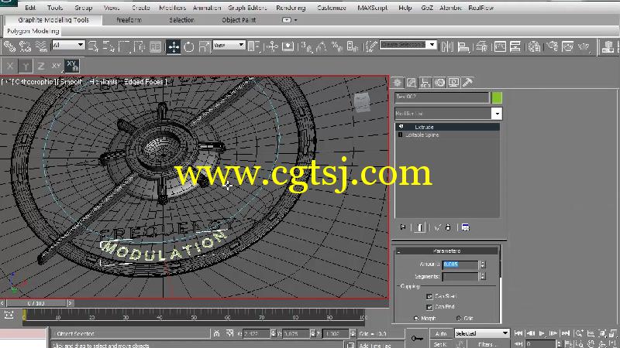The height and width of the screenshot is (348, 620).
Task: Toggle Show End Result icon
Action: pos(420,227)
